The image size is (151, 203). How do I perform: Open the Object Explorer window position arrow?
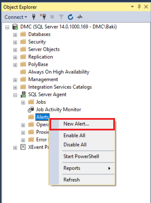pos(132,6)
